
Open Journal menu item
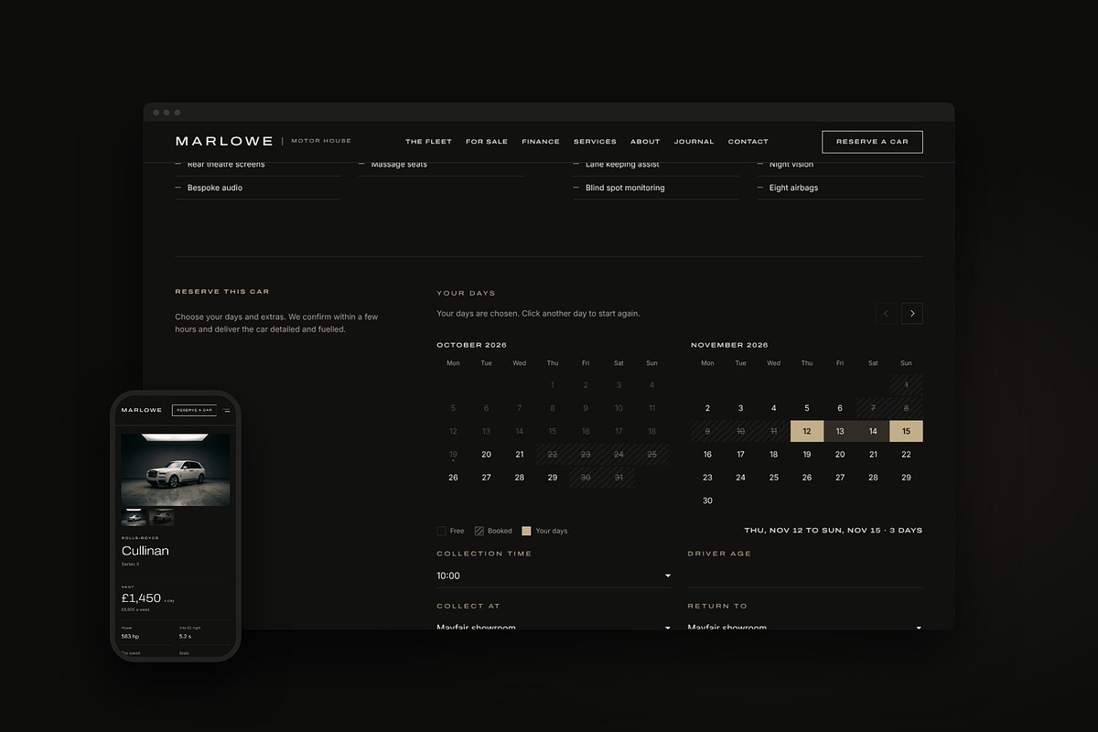(694, 142)
